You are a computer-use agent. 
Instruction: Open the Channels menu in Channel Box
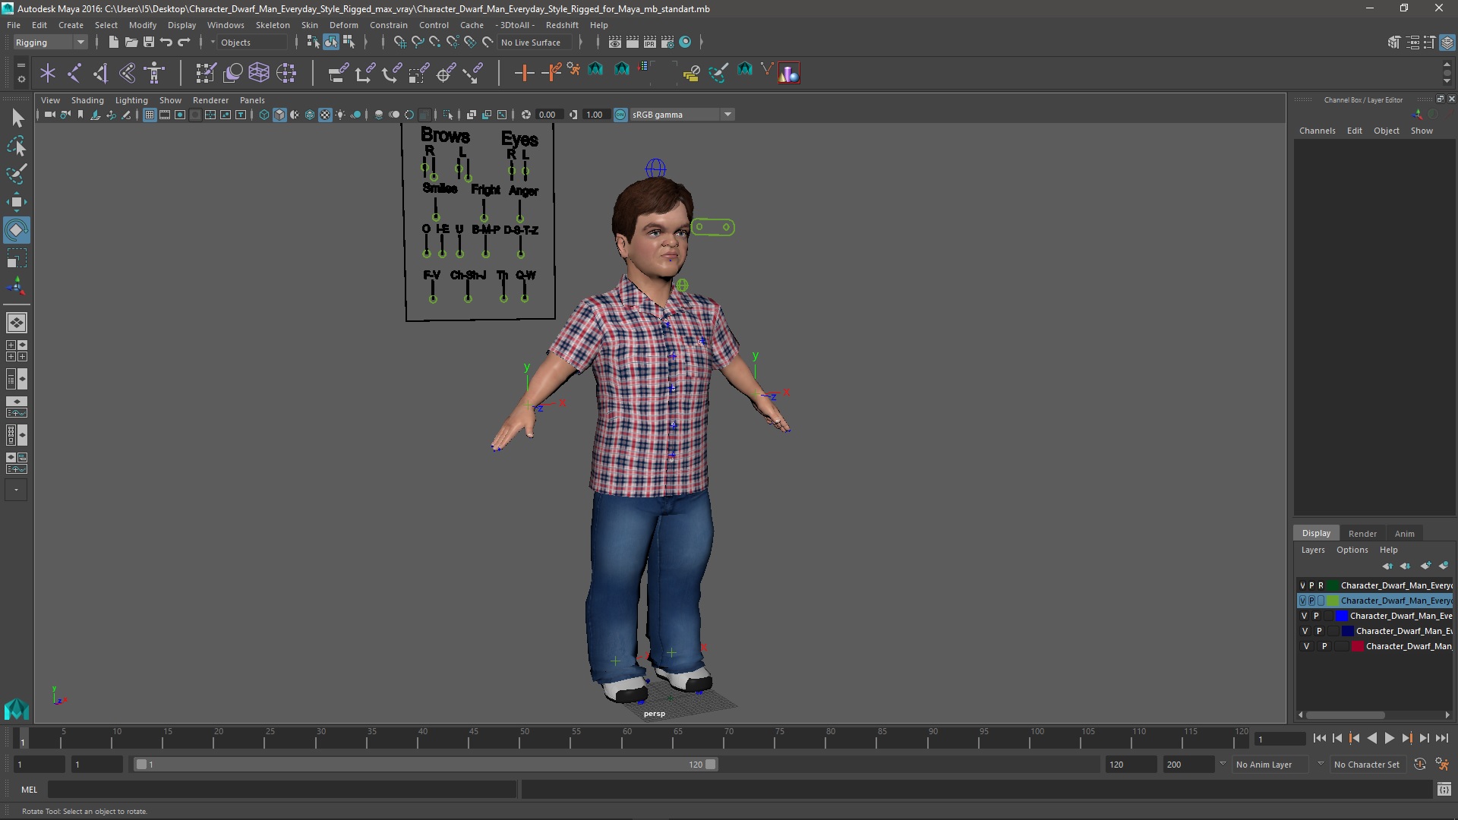click(1317, 131)
